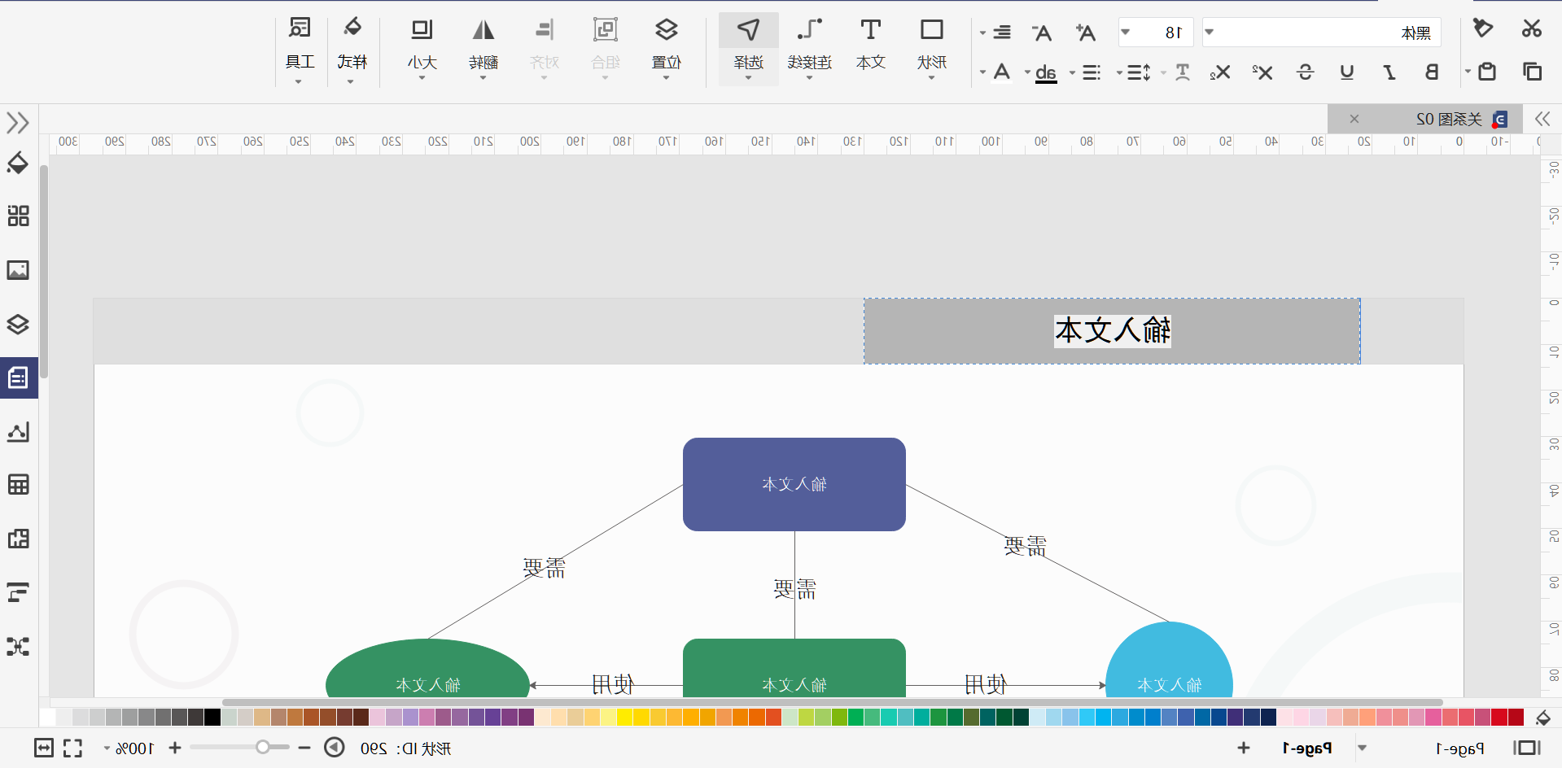Click the shuffle-style icon at the sidebar bottom
This screenshot has height=768, width=1562.
click(18, 647)
